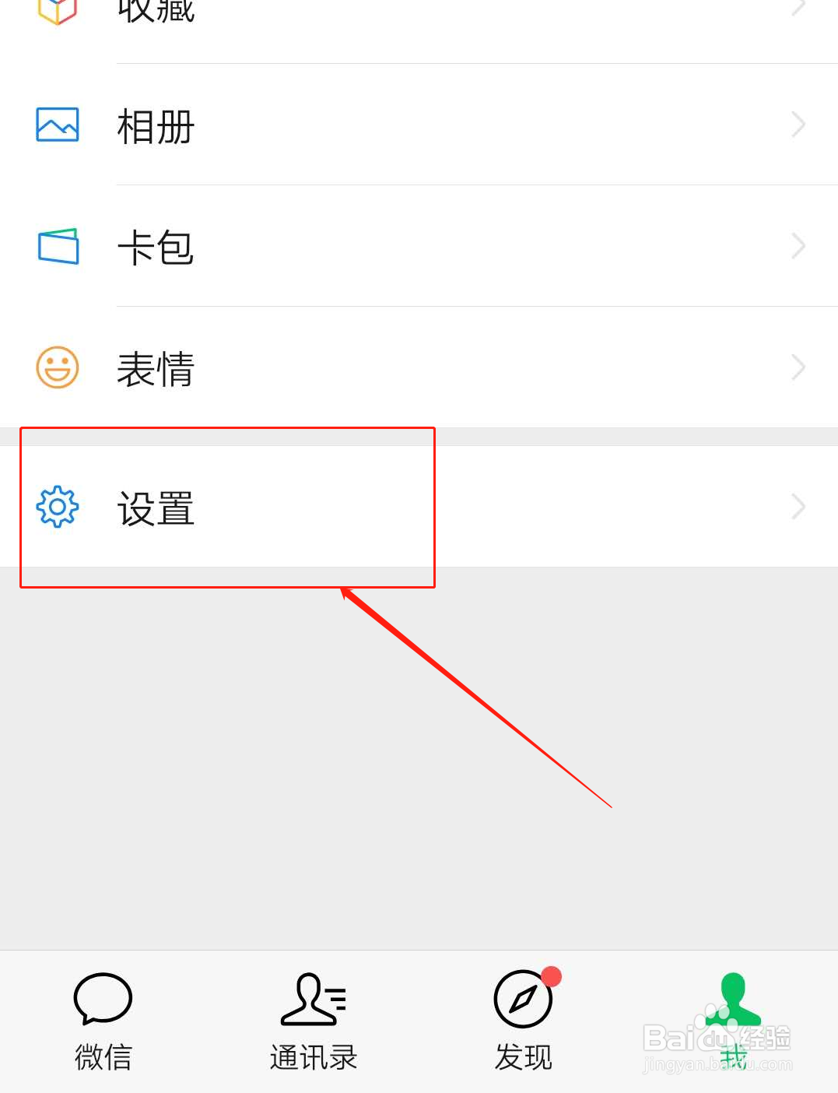Viewport: 838px width, 1093px height.
Task: Expand the 设置 row chevron arrow
Action: point(798,507)
